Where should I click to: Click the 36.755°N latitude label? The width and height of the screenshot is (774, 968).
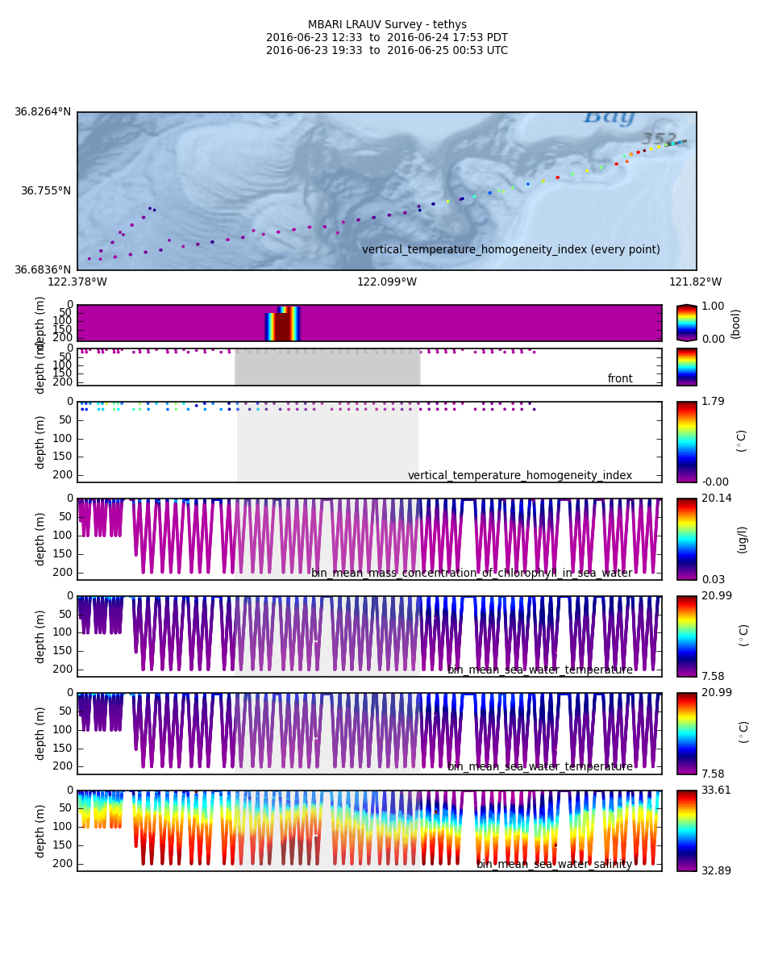pyautogui.click(x=46, y=191)
